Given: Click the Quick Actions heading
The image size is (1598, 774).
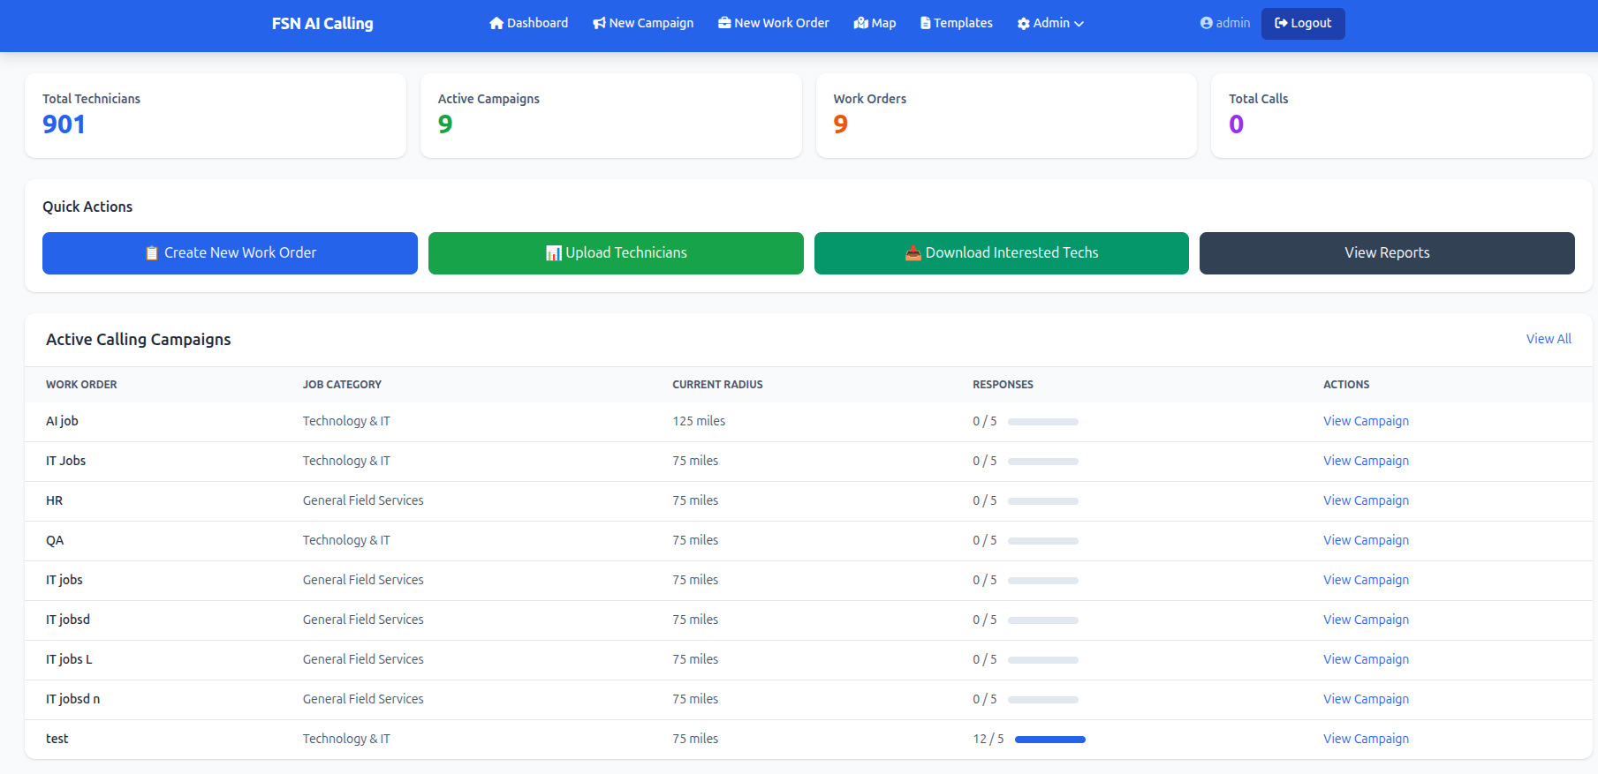Looking at the screenshot, I should tap(87, 207).
